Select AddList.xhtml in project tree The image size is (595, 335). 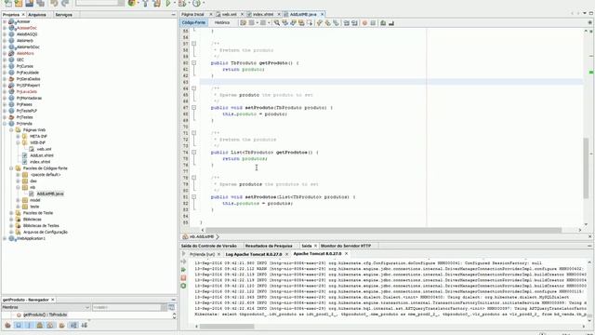pyautogui.click(x=42, y=155)
